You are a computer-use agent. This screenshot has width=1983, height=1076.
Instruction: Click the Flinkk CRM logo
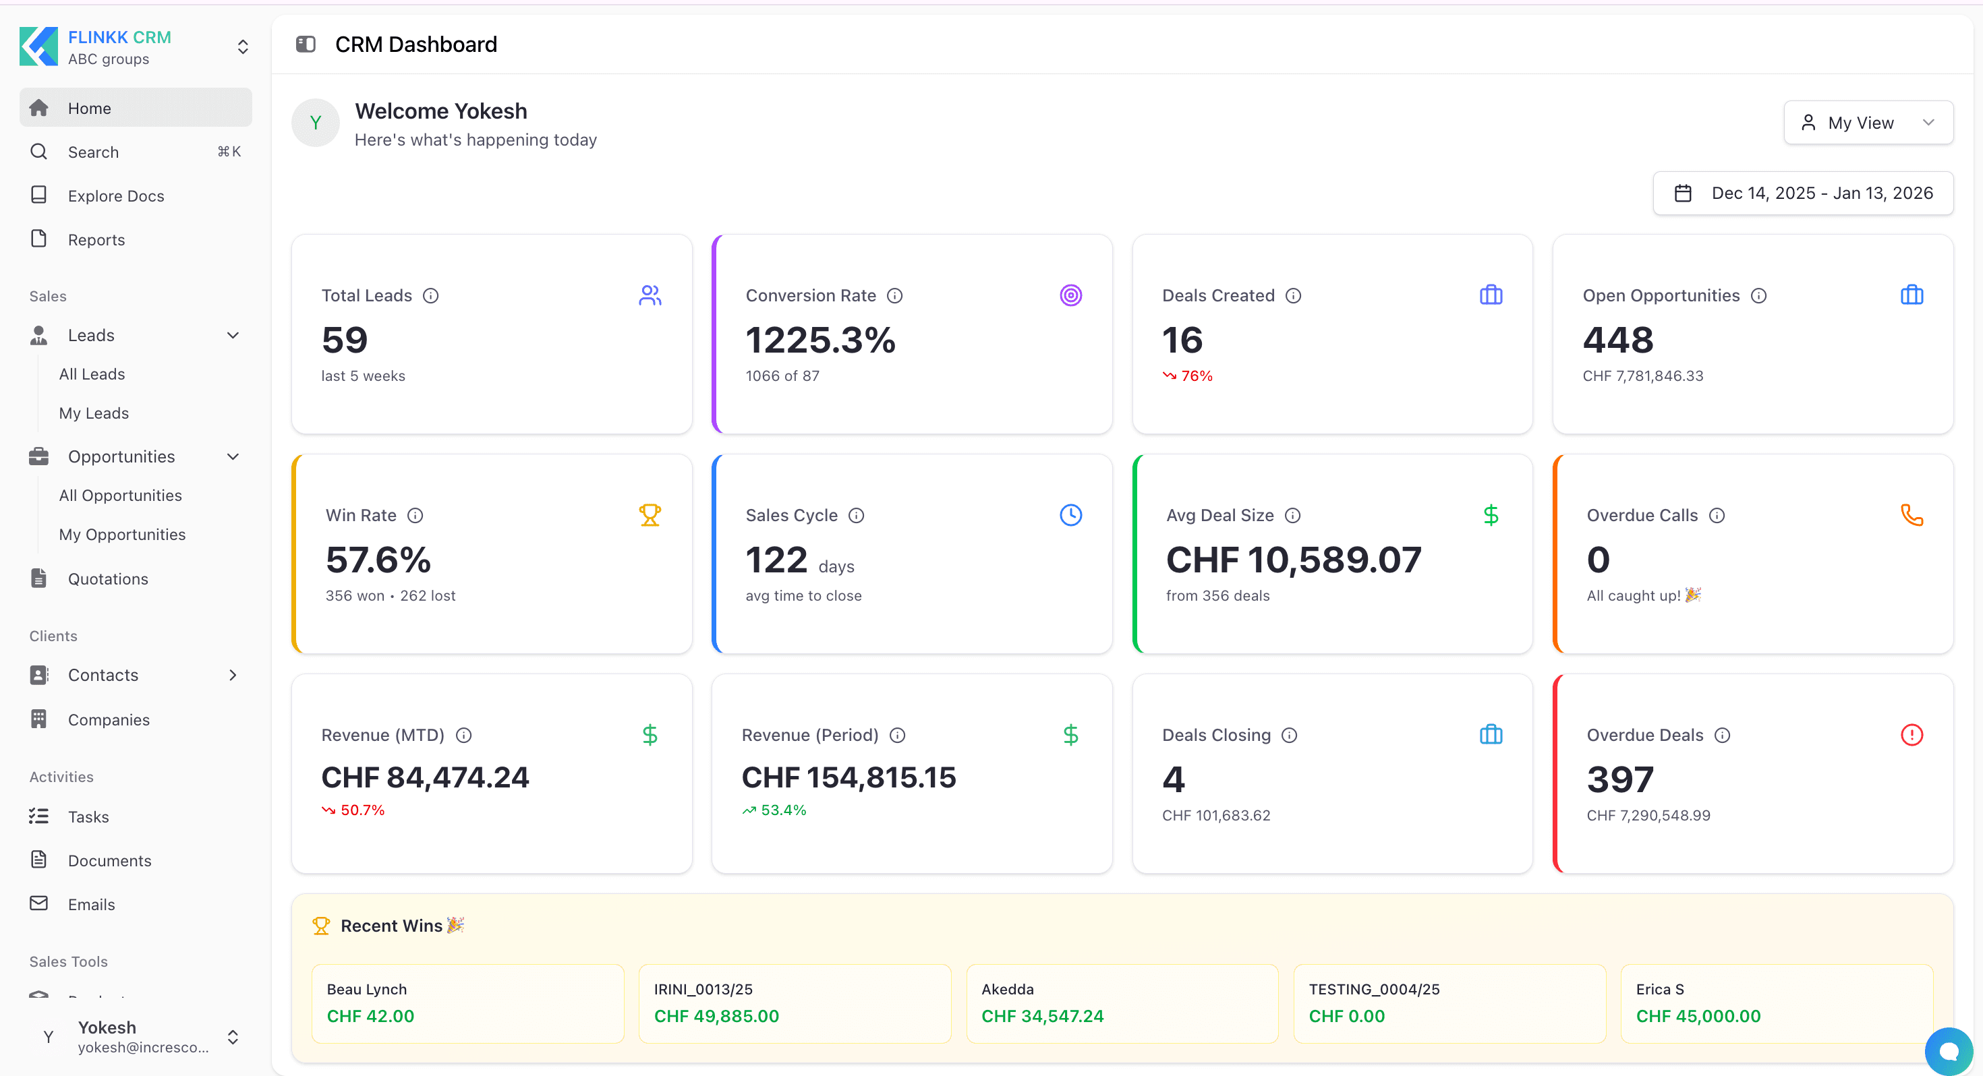click(x=38, y=47)
